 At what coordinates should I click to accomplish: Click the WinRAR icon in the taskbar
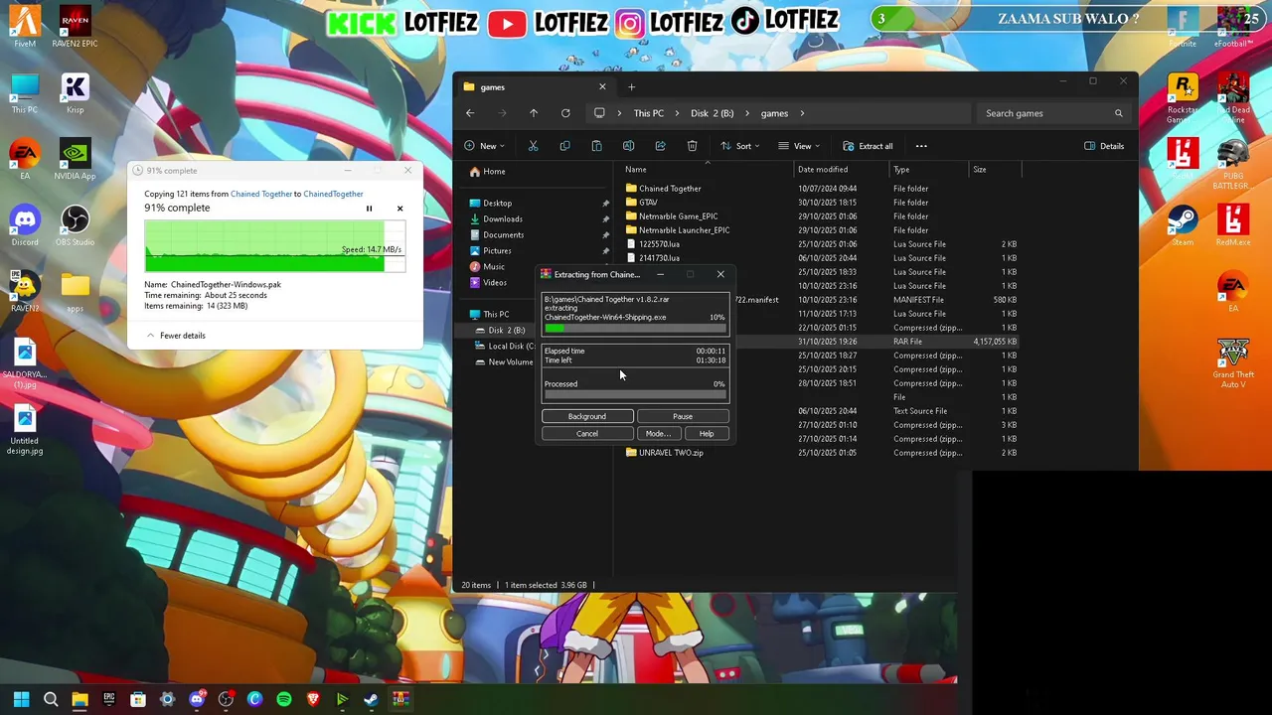[x=400, y=700]
